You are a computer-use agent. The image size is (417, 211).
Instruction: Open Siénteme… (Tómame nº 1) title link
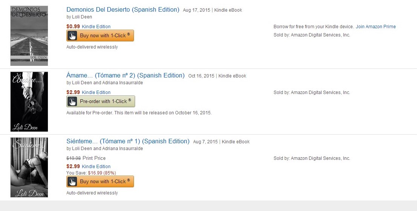128,141
